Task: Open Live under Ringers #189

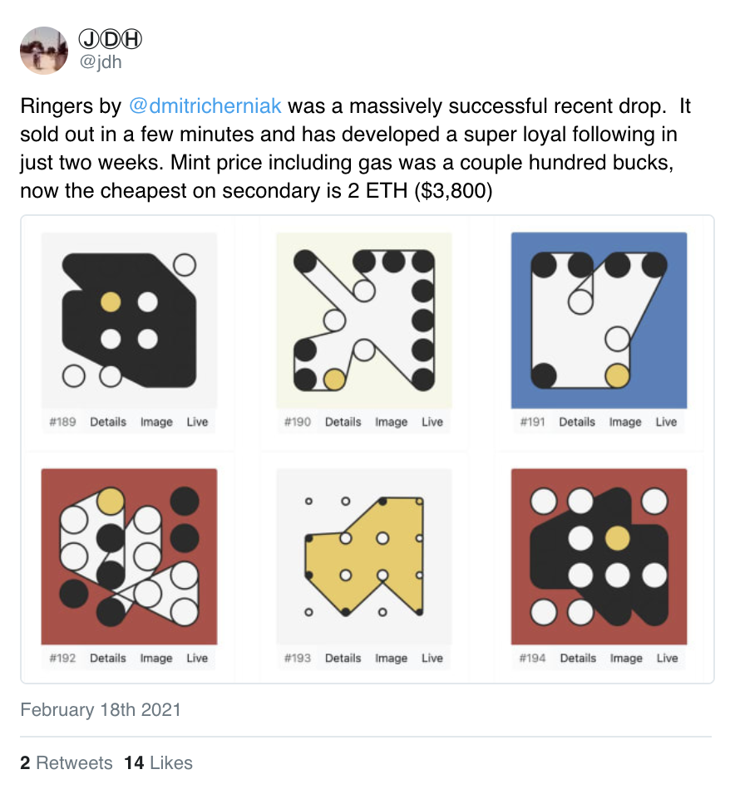Action: [x=197, y=422]
